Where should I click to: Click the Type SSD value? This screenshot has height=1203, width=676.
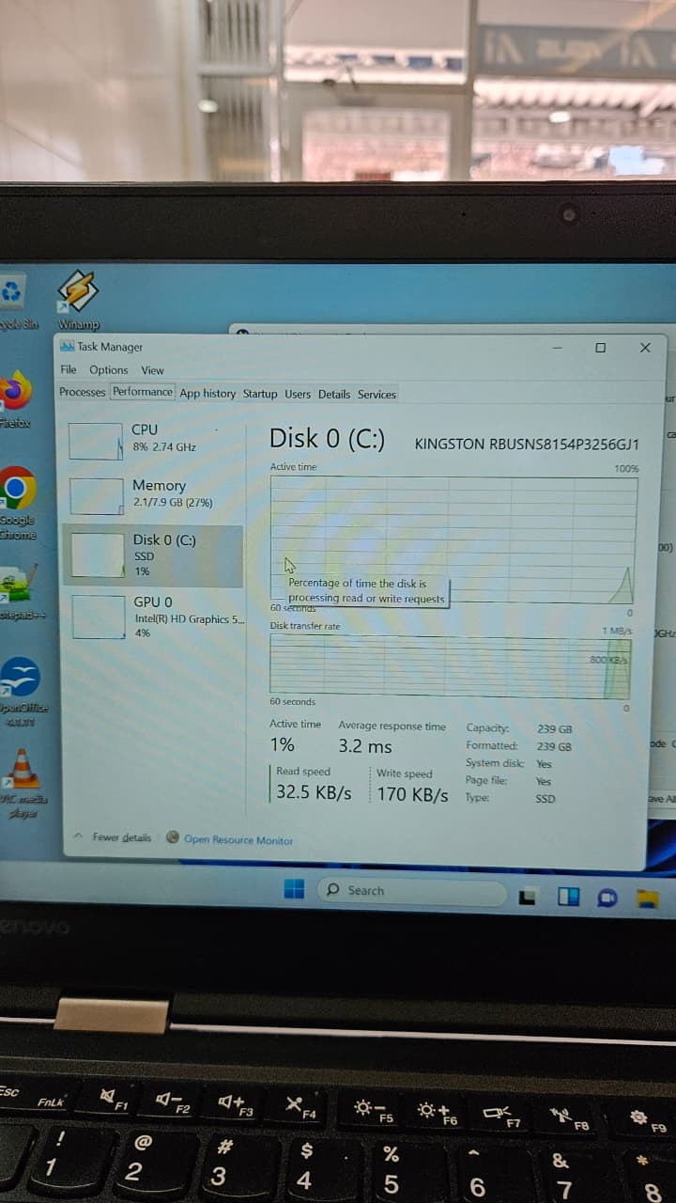(545, 799)
